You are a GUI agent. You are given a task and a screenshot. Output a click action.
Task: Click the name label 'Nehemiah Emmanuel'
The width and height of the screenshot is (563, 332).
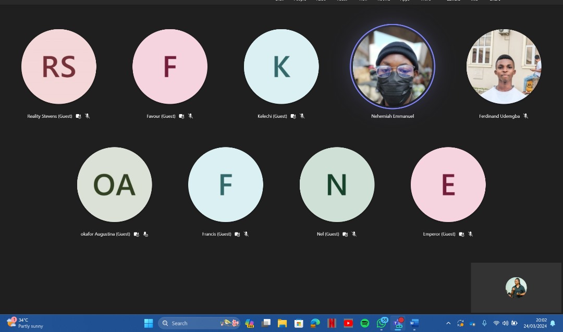[393, 116]
